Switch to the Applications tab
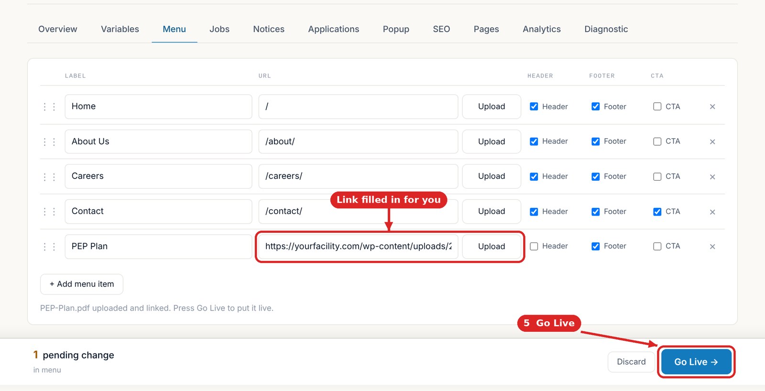Viewport: 765px width, 391px height. [334, 29]
